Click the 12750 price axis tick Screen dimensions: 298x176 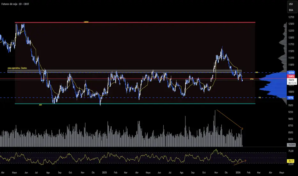pos(291,17)
